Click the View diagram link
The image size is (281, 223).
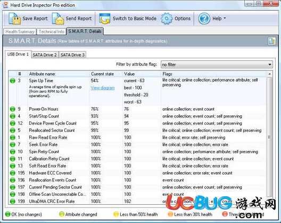[x=103, y=88]
